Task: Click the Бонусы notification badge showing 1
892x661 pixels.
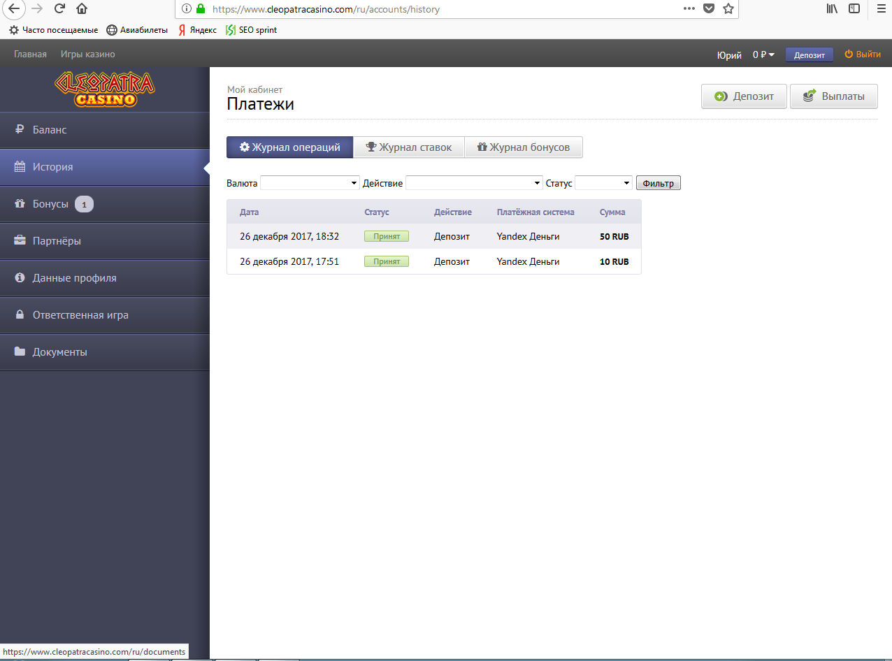Action: [84, 205]
